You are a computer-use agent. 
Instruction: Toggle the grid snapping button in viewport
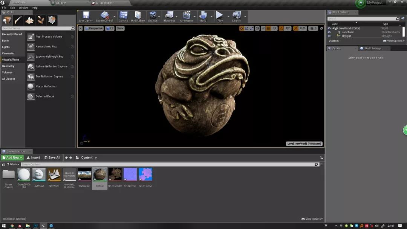[268, 28]
